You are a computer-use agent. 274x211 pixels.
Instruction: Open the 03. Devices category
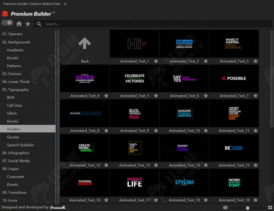[x=28, y=74]
